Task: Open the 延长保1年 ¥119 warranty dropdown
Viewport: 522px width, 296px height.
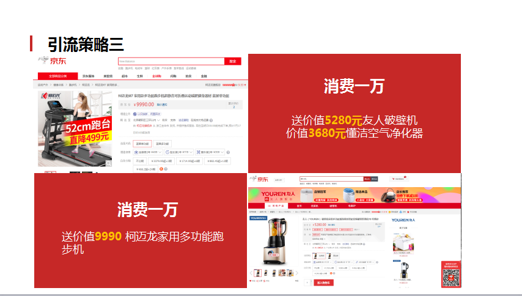Action: pyautogui.click(x=178, y=152)
